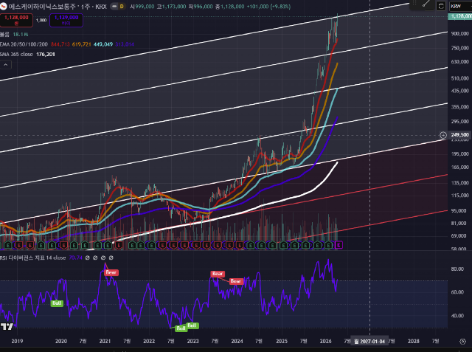
Task: Click the yellow D data-status badge
Action: tap(122, 7)
